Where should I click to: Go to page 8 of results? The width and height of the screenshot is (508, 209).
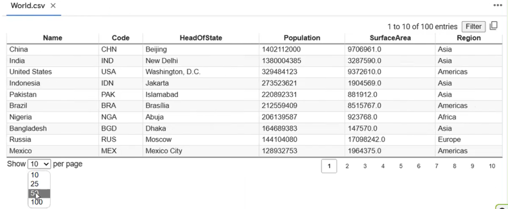tap(454, 166)
